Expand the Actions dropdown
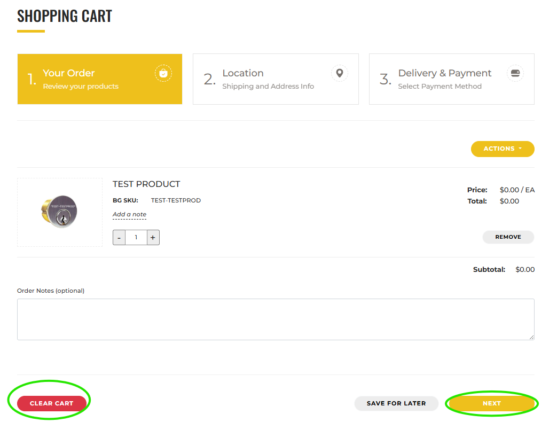Screen dimensions: 557x430 (x=503, y=149)
